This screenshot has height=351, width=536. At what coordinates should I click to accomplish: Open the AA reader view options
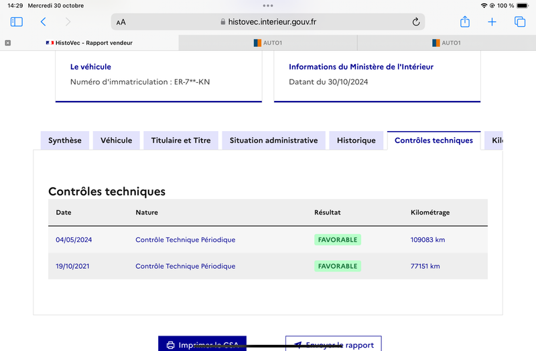[x=121, y=22]
